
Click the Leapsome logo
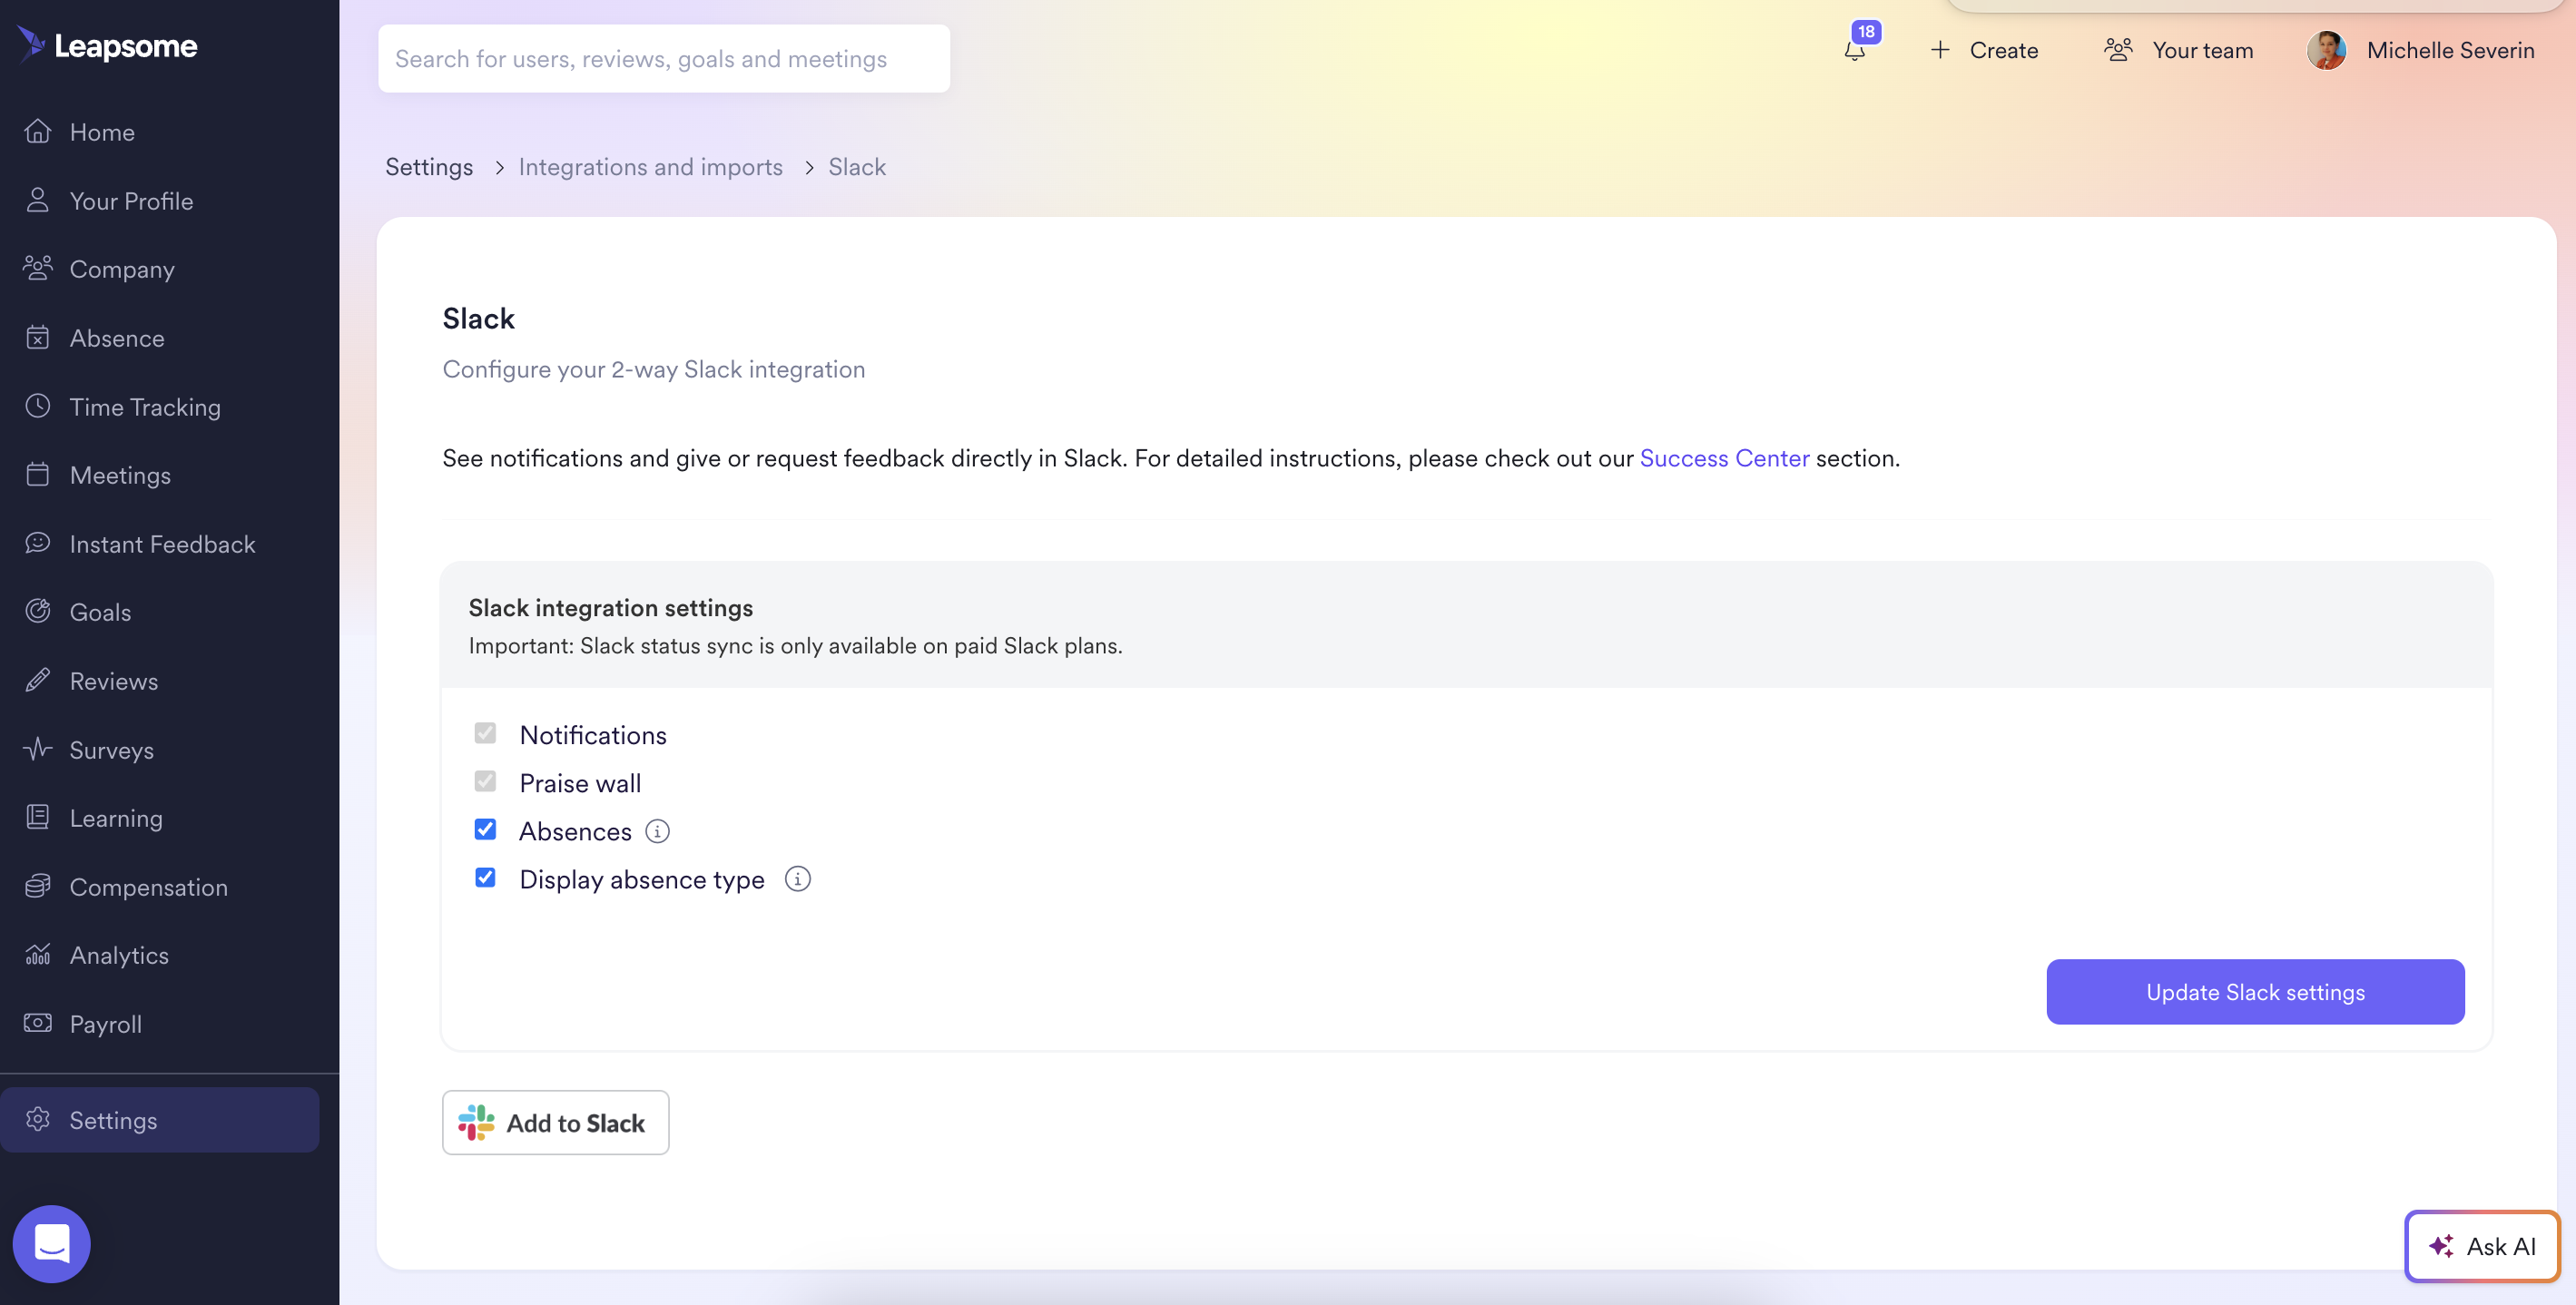(107, 45)
